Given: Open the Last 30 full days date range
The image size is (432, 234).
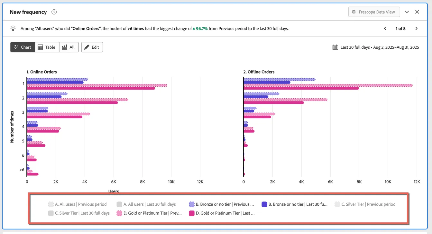Looking at the screenshot, I should click(376, 47).
